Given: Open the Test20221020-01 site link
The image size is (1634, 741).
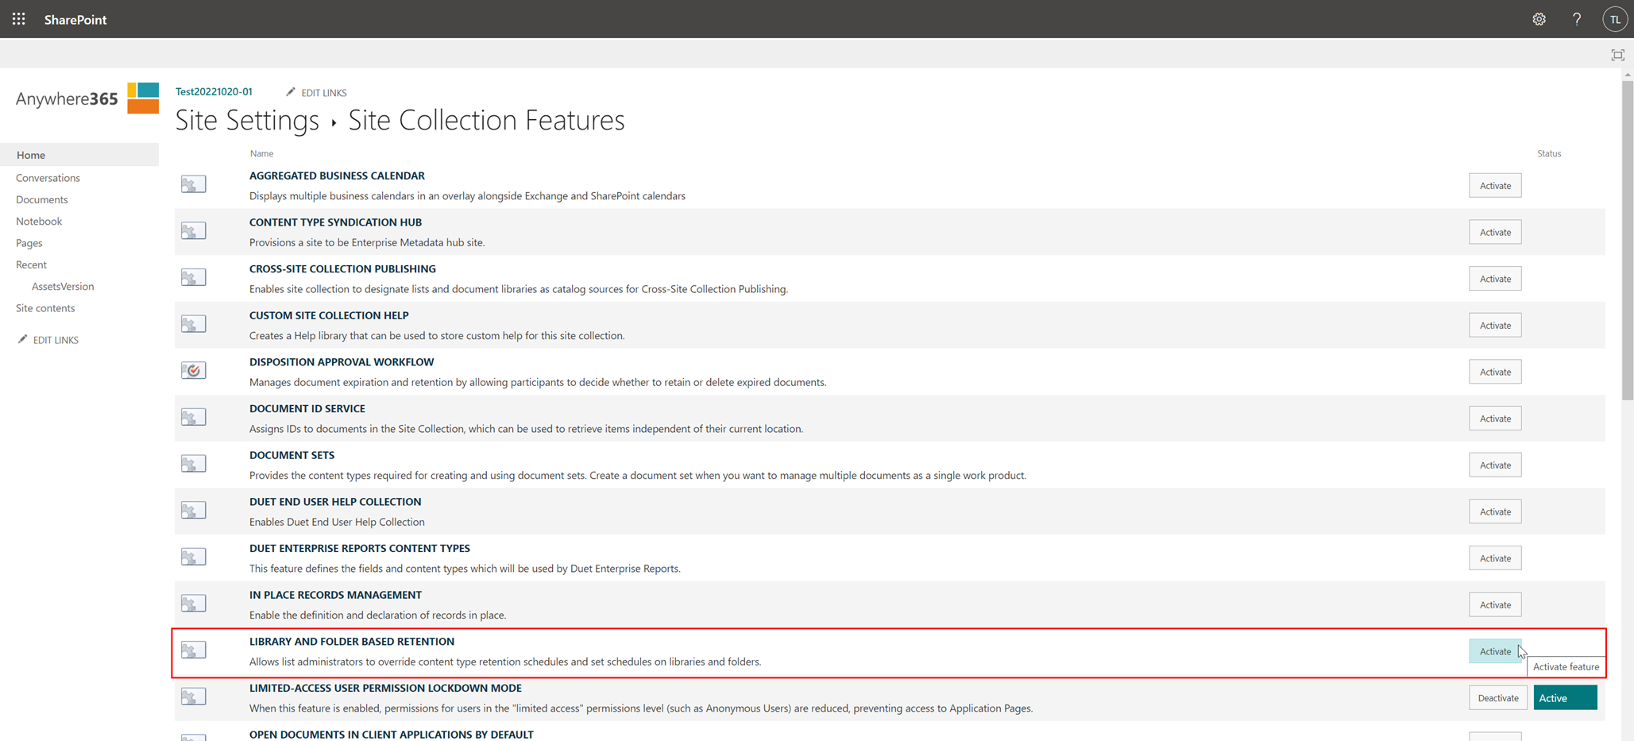Looking at the screenshot, I should point(214,92).
